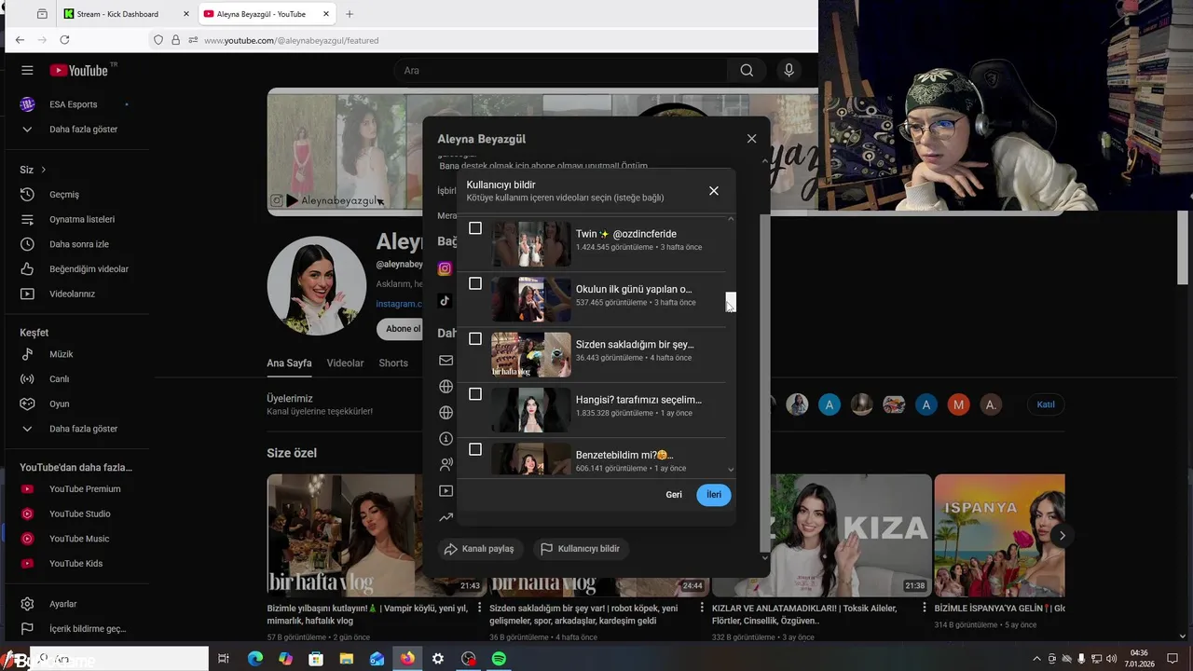Open the Instagram link icon in the about panel

[446, 268]
